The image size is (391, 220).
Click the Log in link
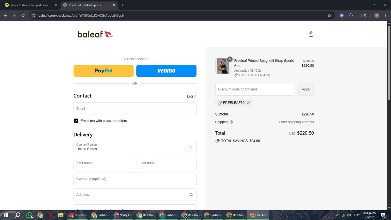192,96
